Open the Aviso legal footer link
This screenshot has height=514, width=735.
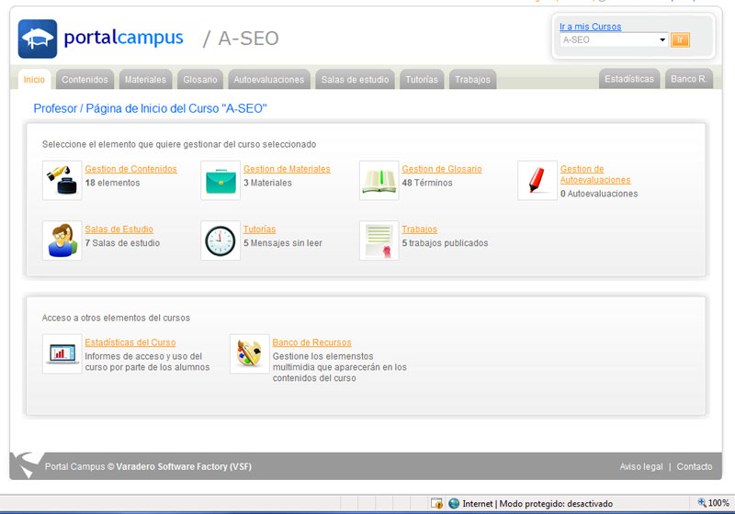[640, 466]
